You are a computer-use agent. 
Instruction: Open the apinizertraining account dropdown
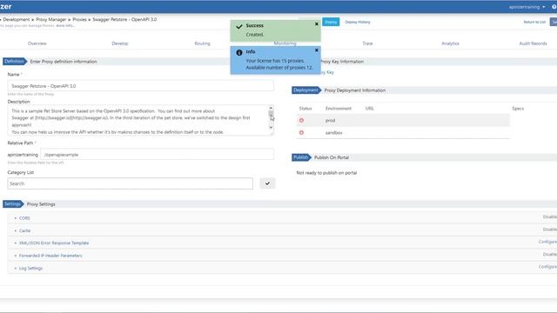coord(527,7)
